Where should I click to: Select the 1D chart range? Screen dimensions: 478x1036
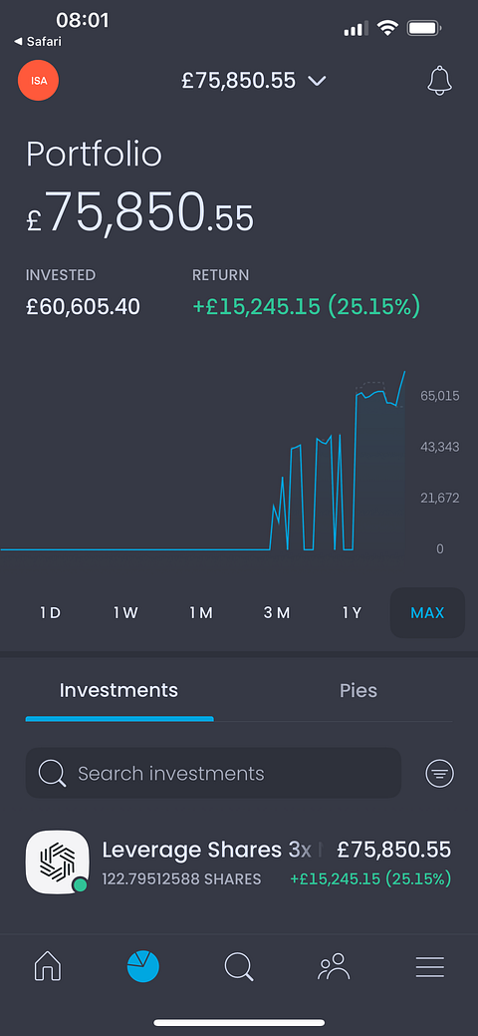click(50, 613)
